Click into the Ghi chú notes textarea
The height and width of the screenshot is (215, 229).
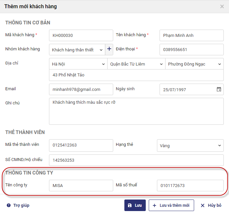click(136, 111)
